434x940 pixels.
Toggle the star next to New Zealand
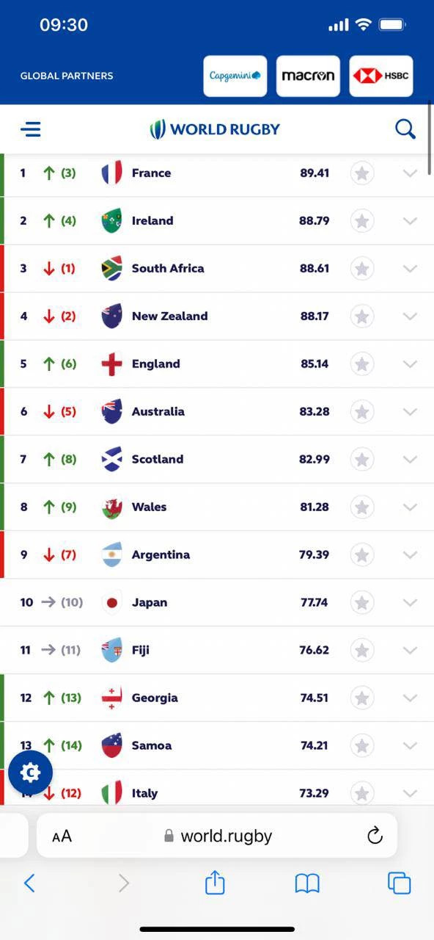pyautogui.click(x=361, y=317)
